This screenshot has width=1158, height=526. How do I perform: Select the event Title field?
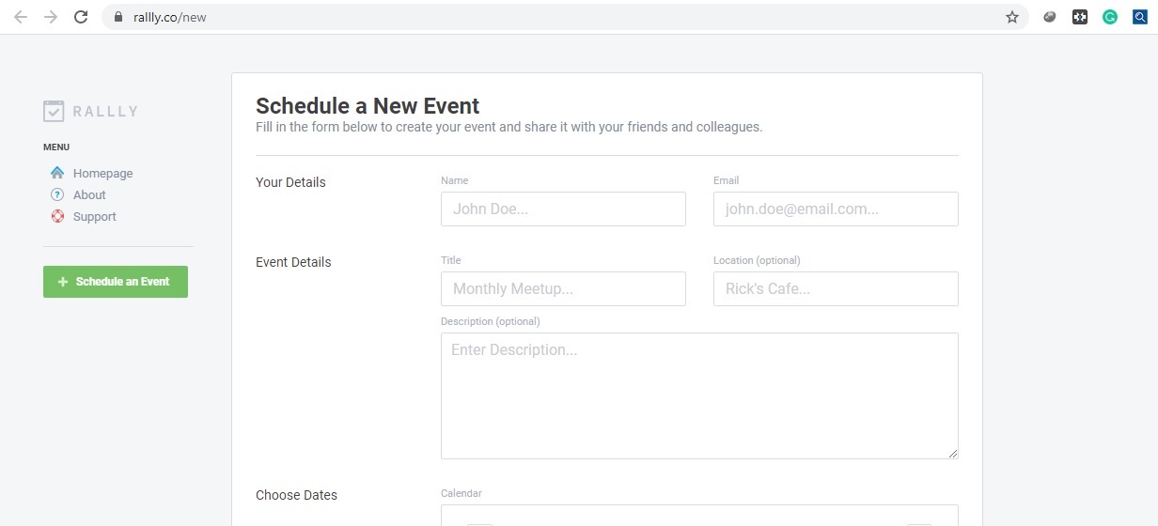[563, 288]
